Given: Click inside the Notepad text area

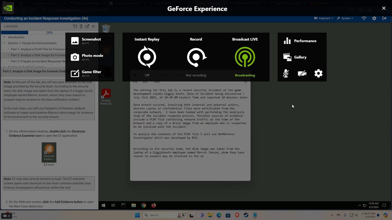Looking at the screenshot, I should click(190, 133).
